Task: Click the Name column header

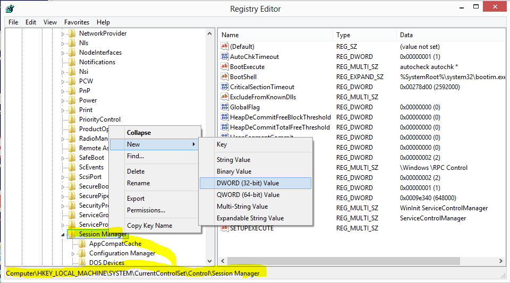Action: pyautogui.click(x=276, y=35)
